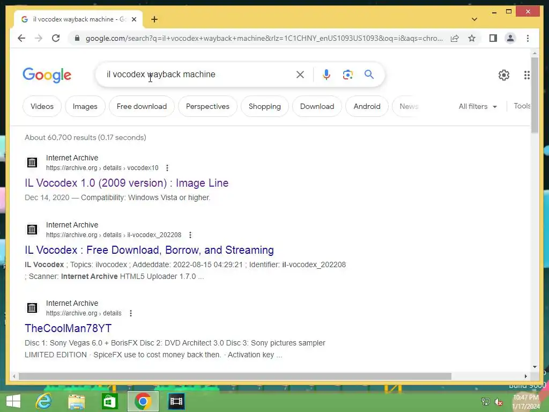The height and width of the screenshot is (412, 549).
Task: Click the Internet Archive favicon of TheCoolMan78YT result
Action: (32, 308)
